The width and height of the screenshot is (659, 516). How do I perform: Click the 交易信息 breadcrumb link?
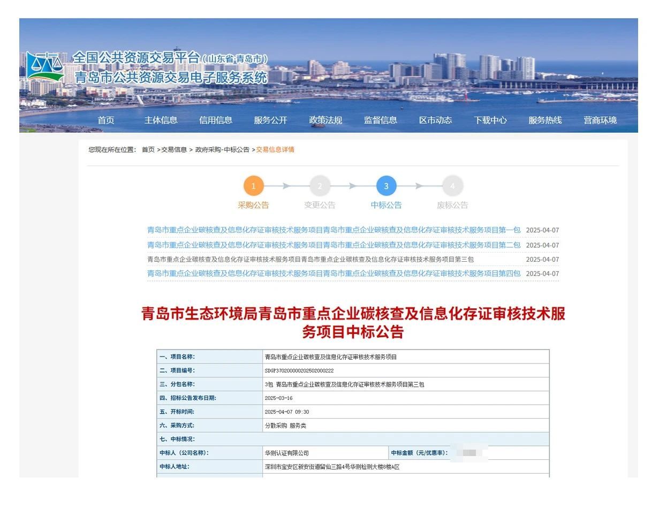pyautogui.click(x=175, y=150)
